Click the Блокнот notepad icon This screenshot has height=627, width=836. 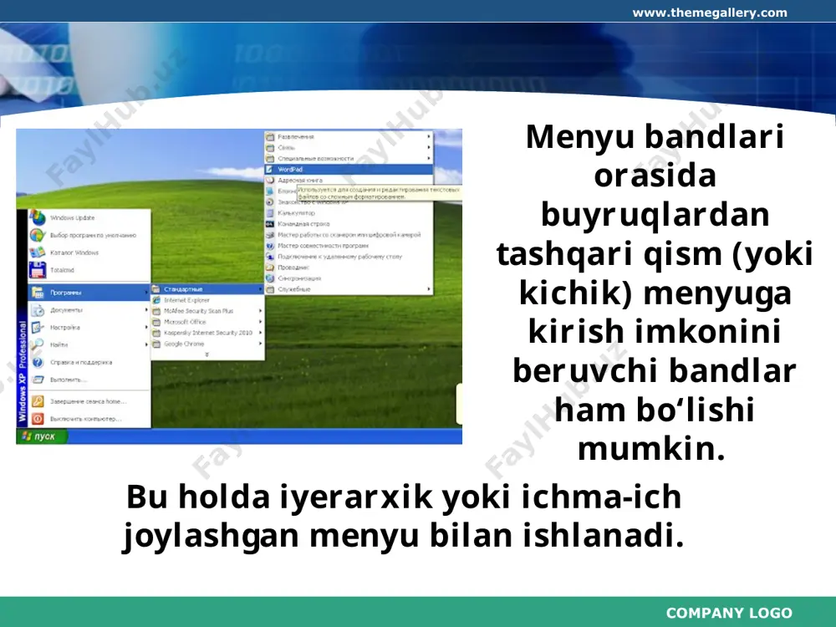point(270,191)
